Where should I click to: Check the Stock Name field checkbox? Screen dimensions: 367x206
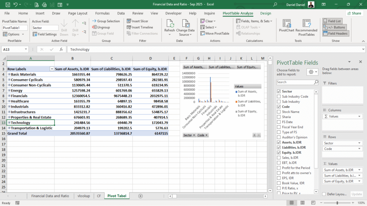tap(279, 112)
